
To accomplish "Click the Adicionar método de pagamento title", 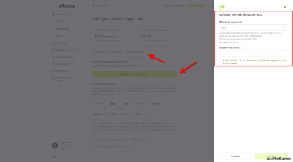I will [241, 15].
